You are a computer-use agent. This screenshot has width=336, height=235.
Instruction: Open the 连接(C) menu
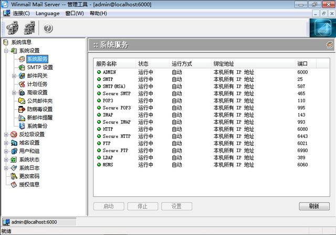(21, 13)
